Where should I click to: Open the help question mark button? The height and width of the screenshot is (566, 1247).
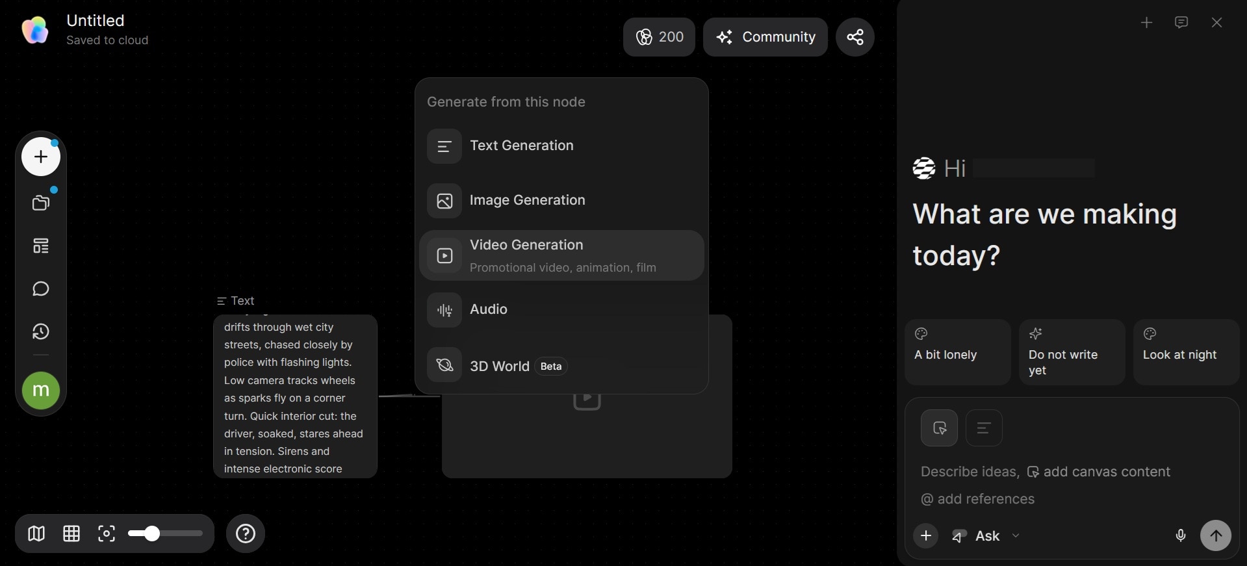[246, 534]
